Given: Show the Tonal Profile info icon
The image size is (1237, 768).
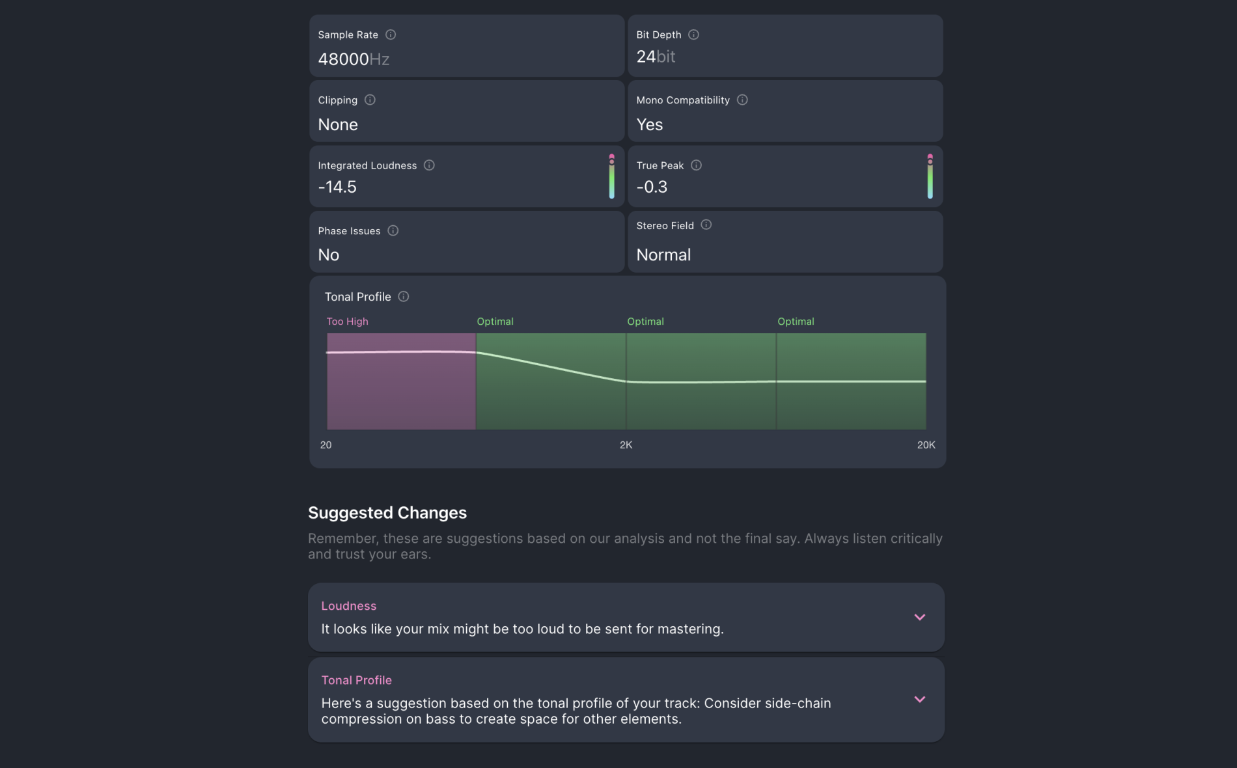Looking at the screenshot, I should point(404,296).
